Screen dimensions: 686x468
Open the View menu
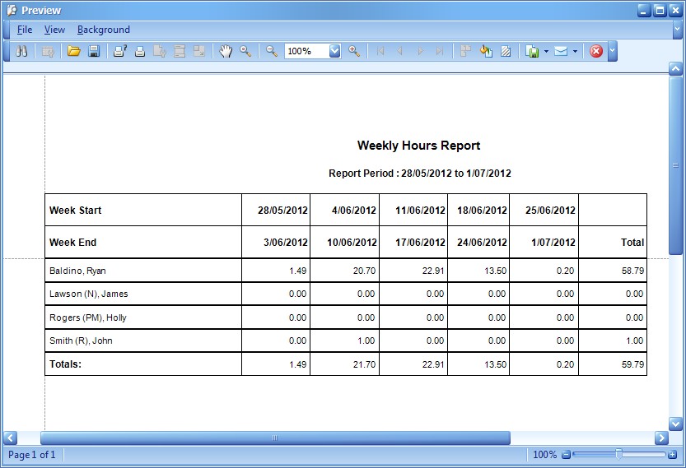pos(54,30)
